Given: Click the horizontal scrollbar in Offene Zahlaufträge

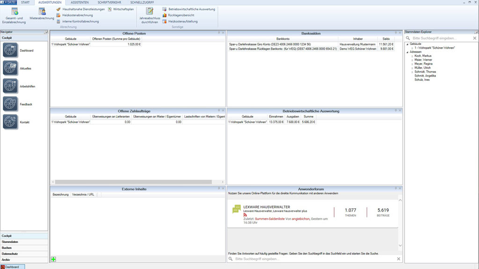Looking at the screenshot, I should [138, 181].
